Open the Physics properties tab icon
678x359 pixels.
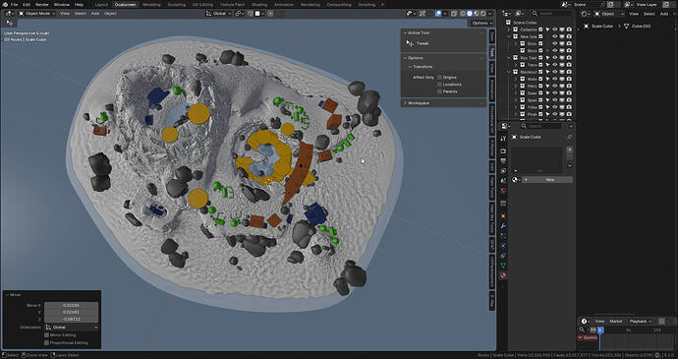click(503, 246)
